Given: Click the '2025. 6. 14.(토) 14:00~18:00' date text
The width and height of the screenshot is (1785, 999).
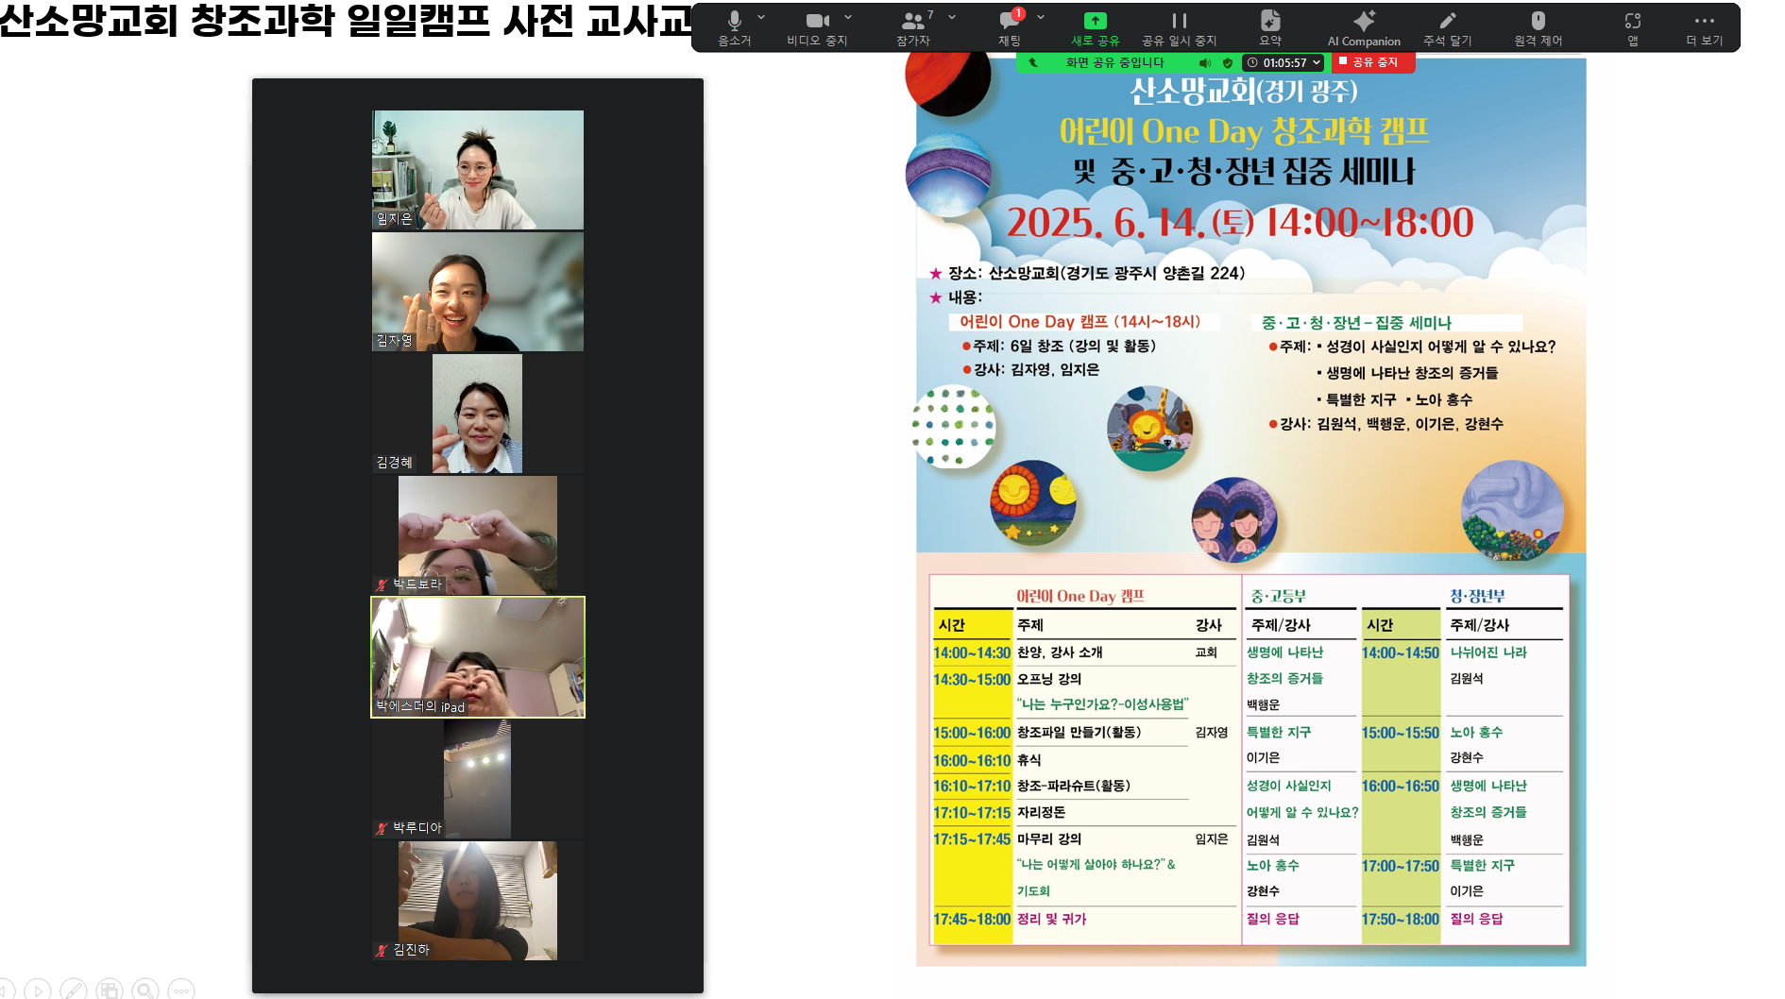Looking at the screenshot, I should pyautogui.click(x=1240, y=223).
